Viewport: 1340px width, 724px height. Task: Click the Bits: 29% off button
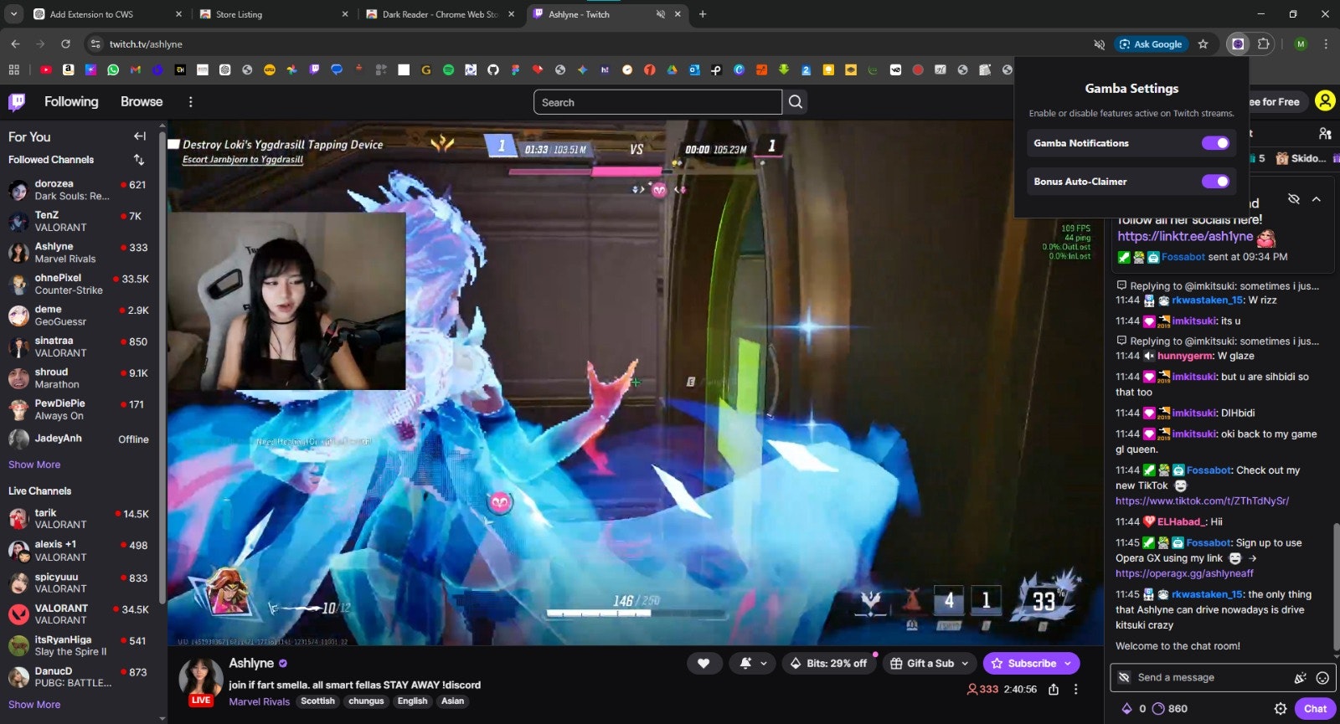pyautogui.click(x=828, y=664)
